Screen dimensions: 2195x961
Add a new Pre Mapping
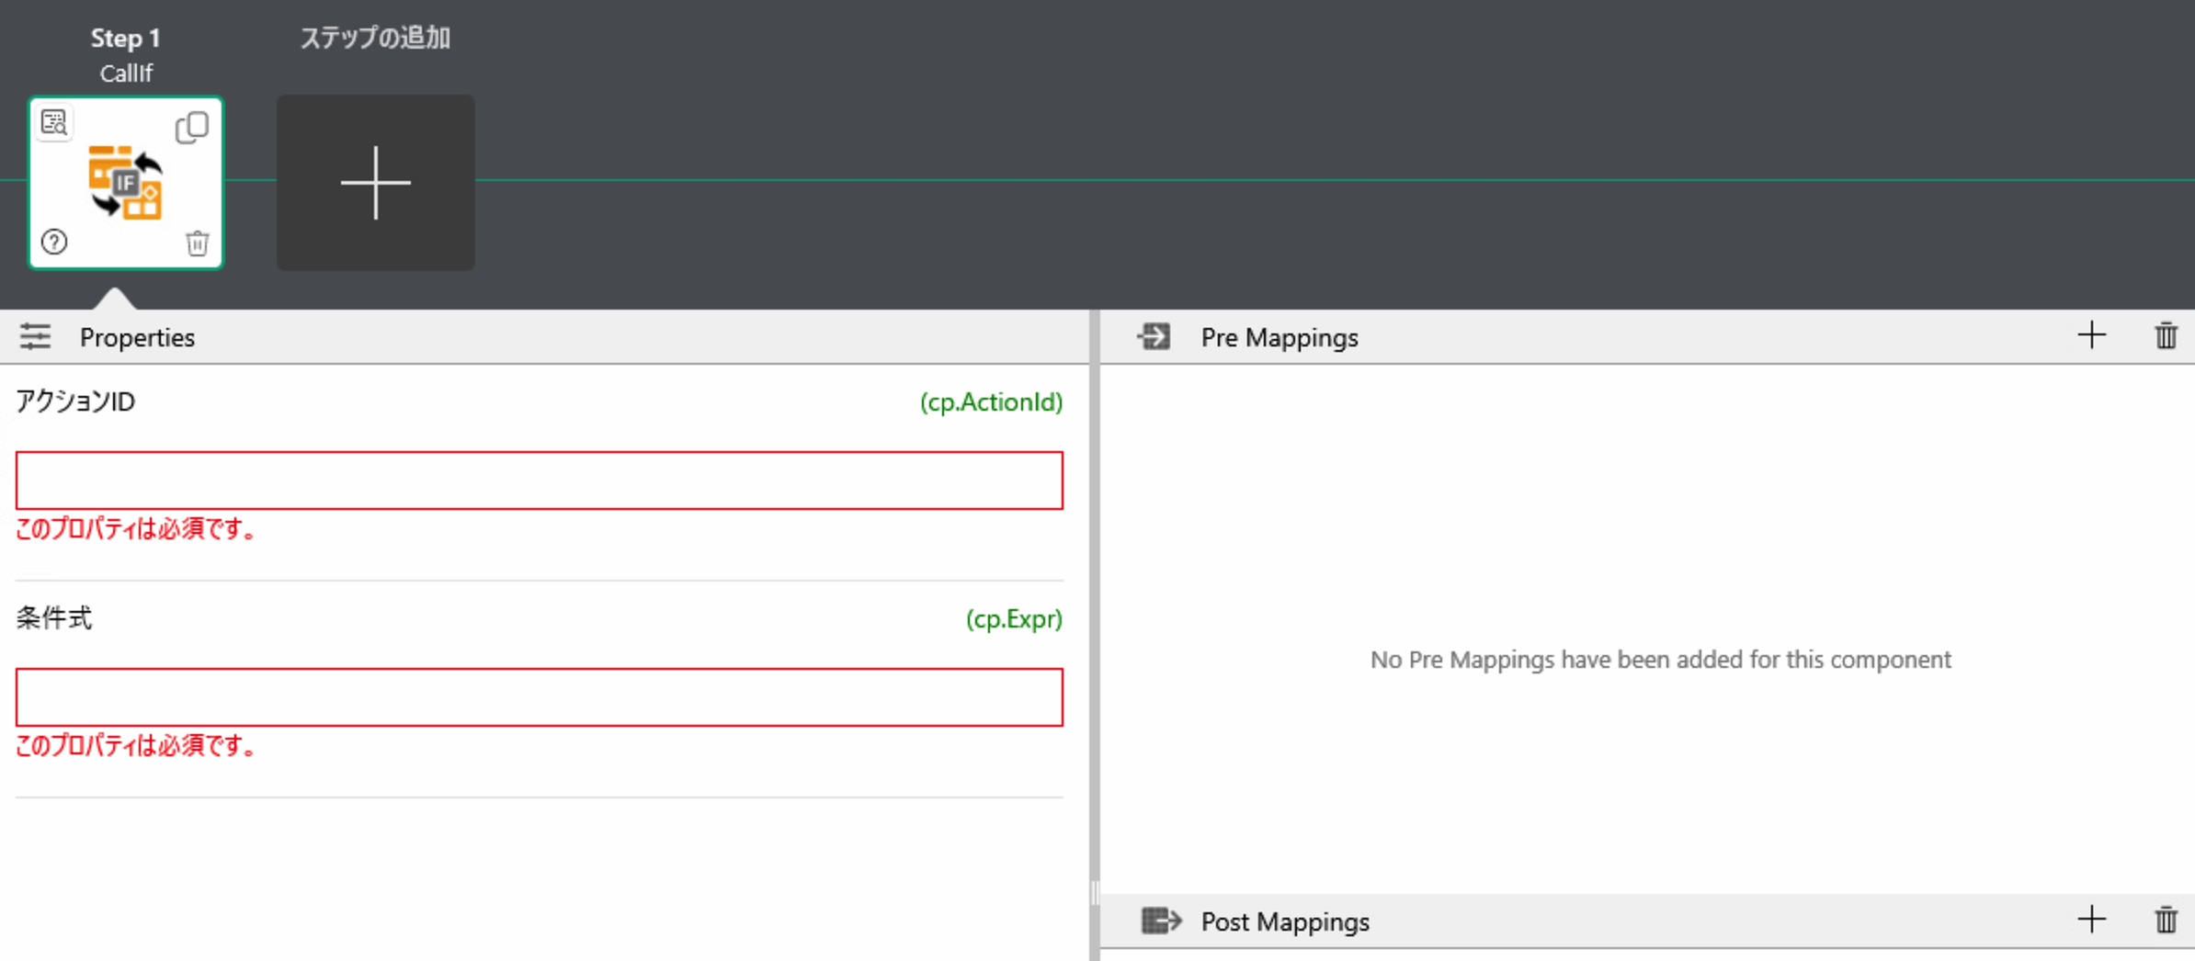click(x=2091, y=335)
